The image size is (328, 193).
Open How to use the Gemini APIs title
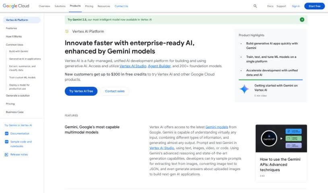280,164
